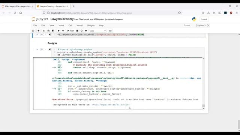Go forward in browser history
The image size is (240, 135).
pyautogui.click(x=9, y=13)
